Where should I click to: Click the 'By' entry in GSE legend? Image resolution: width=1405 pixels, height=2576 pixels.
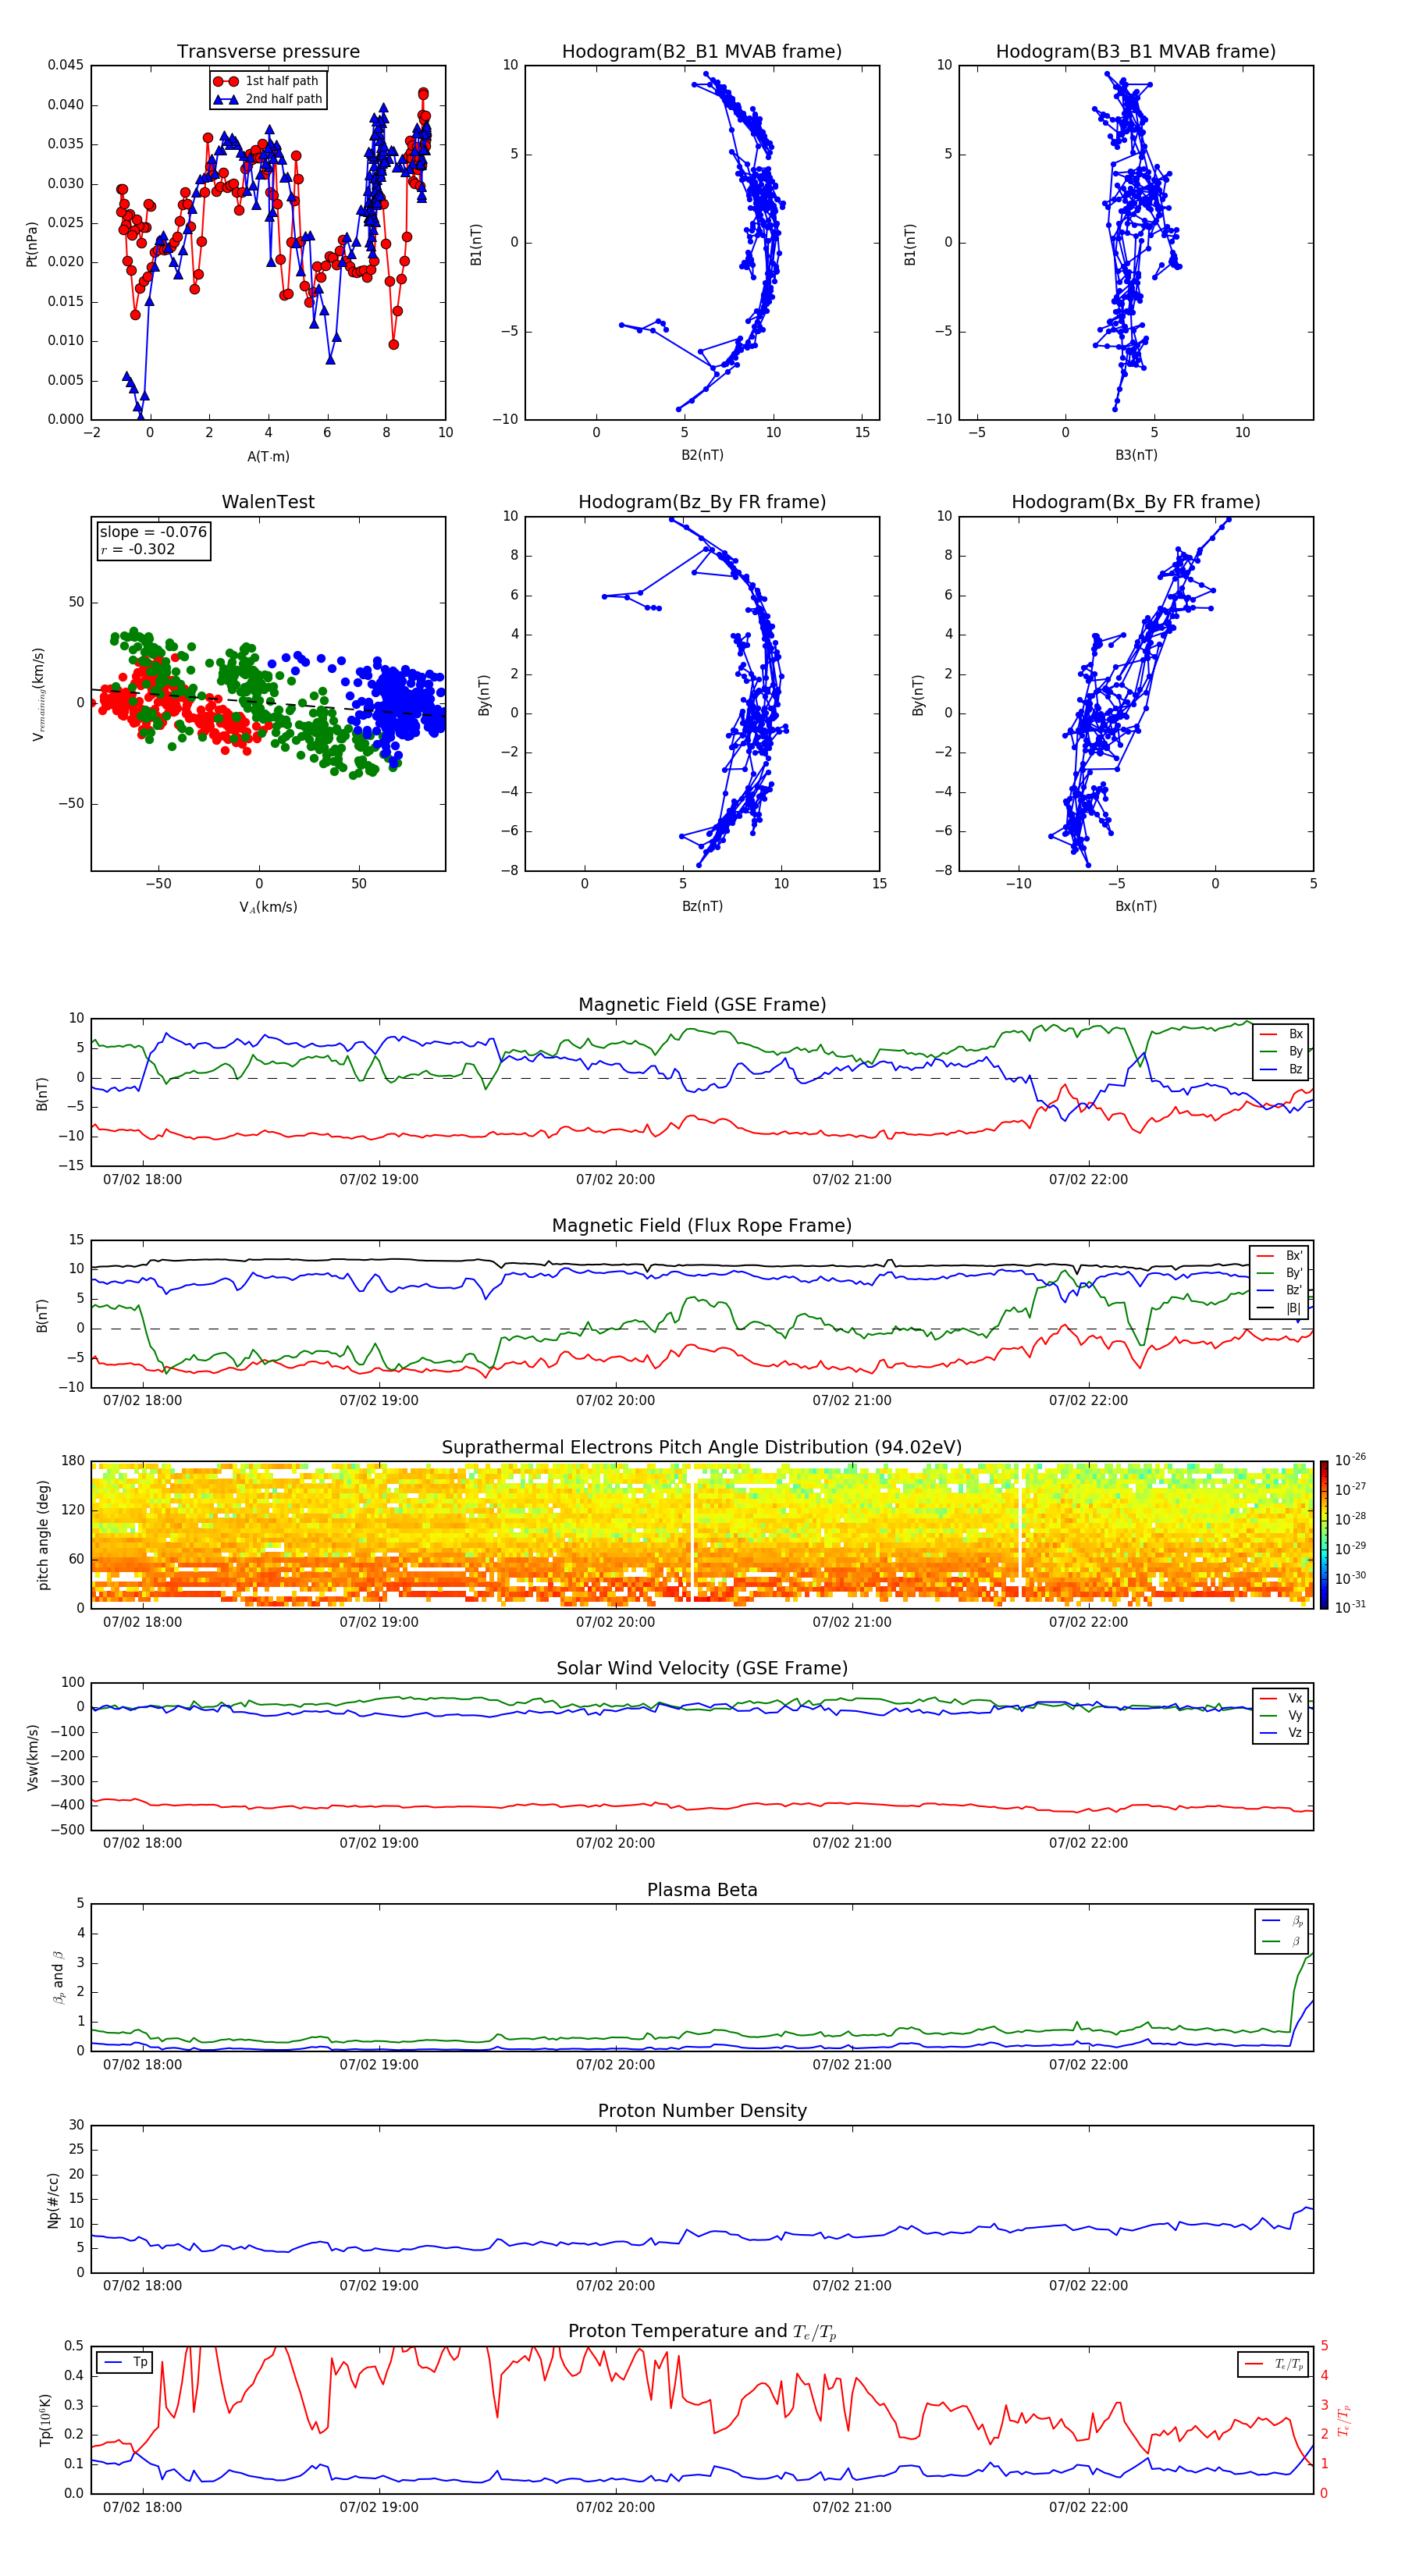(1281, 1052)
